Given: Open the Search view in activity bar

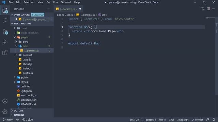Looking at the screenshot, I should click(x=5, y=21).
